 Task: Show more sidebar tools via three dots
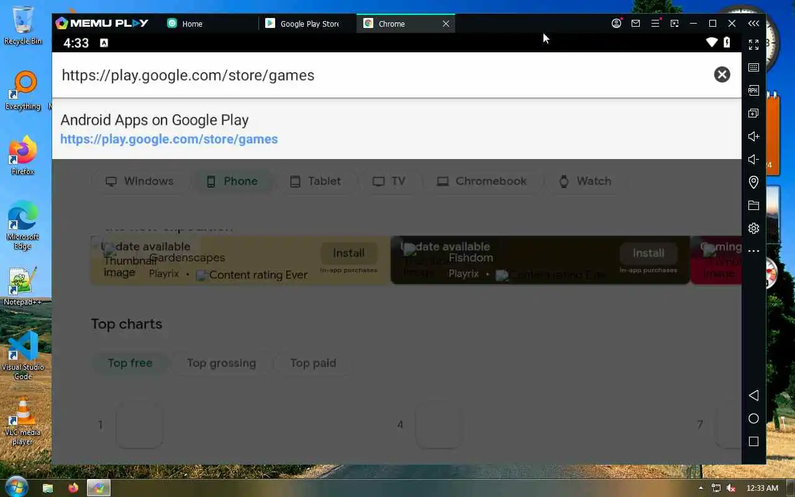point(753,251)
